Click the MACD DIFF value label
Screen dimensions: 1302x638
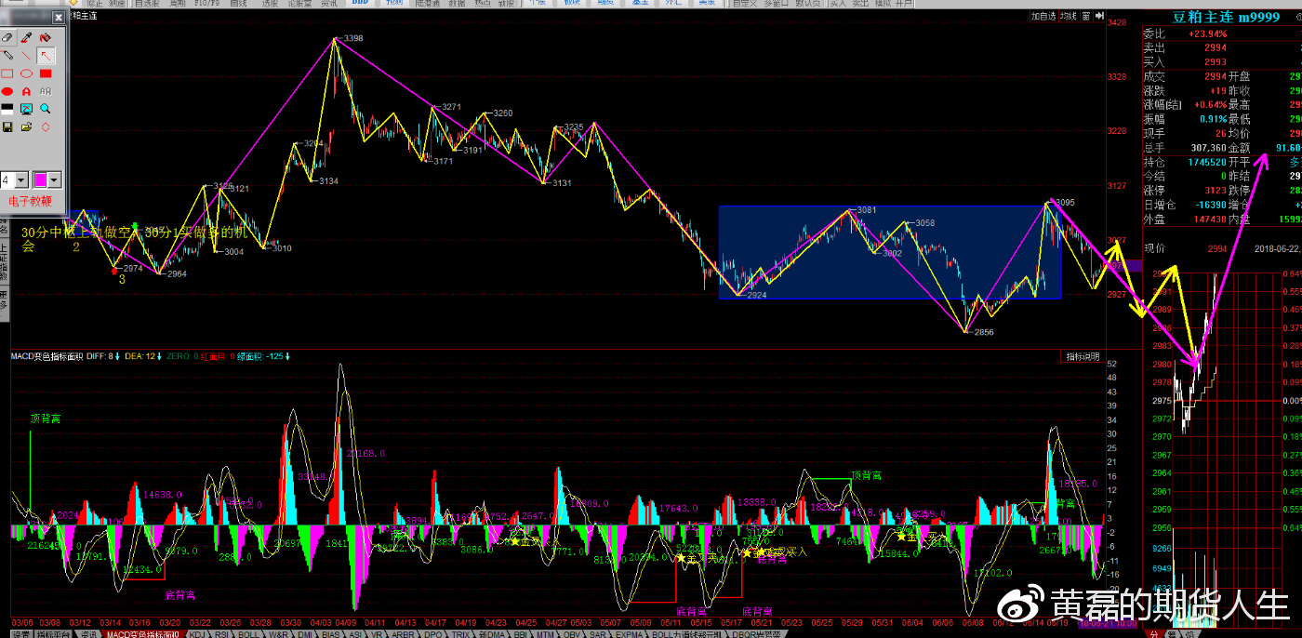tap(101, 356)
